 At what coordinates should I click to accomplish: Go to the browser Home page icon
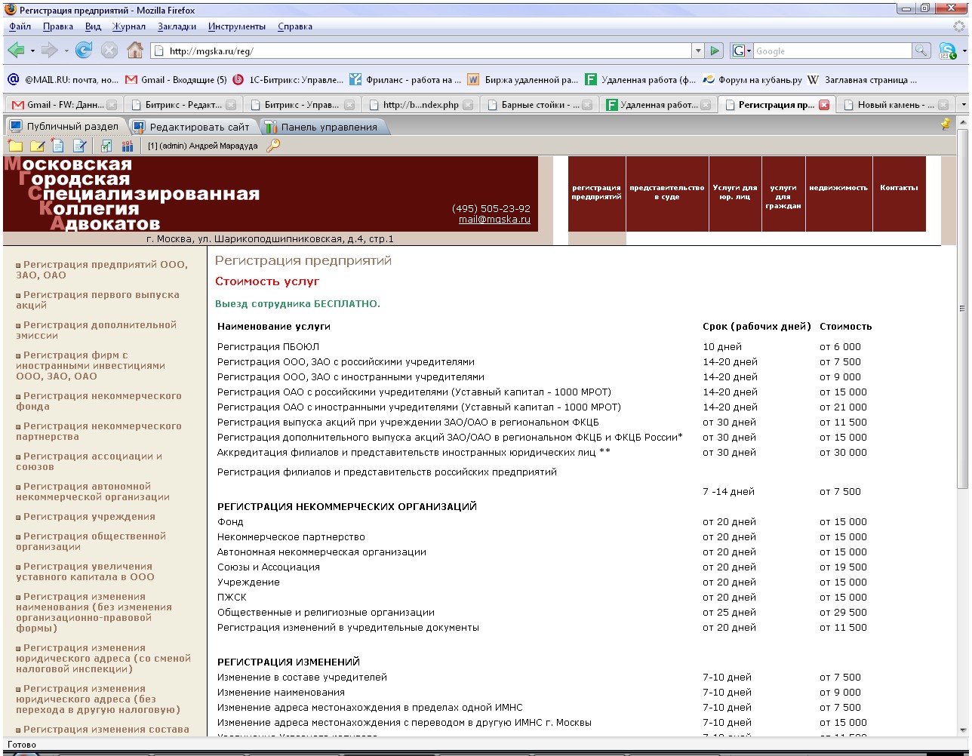pyautogui.click(x=134, y=51)
